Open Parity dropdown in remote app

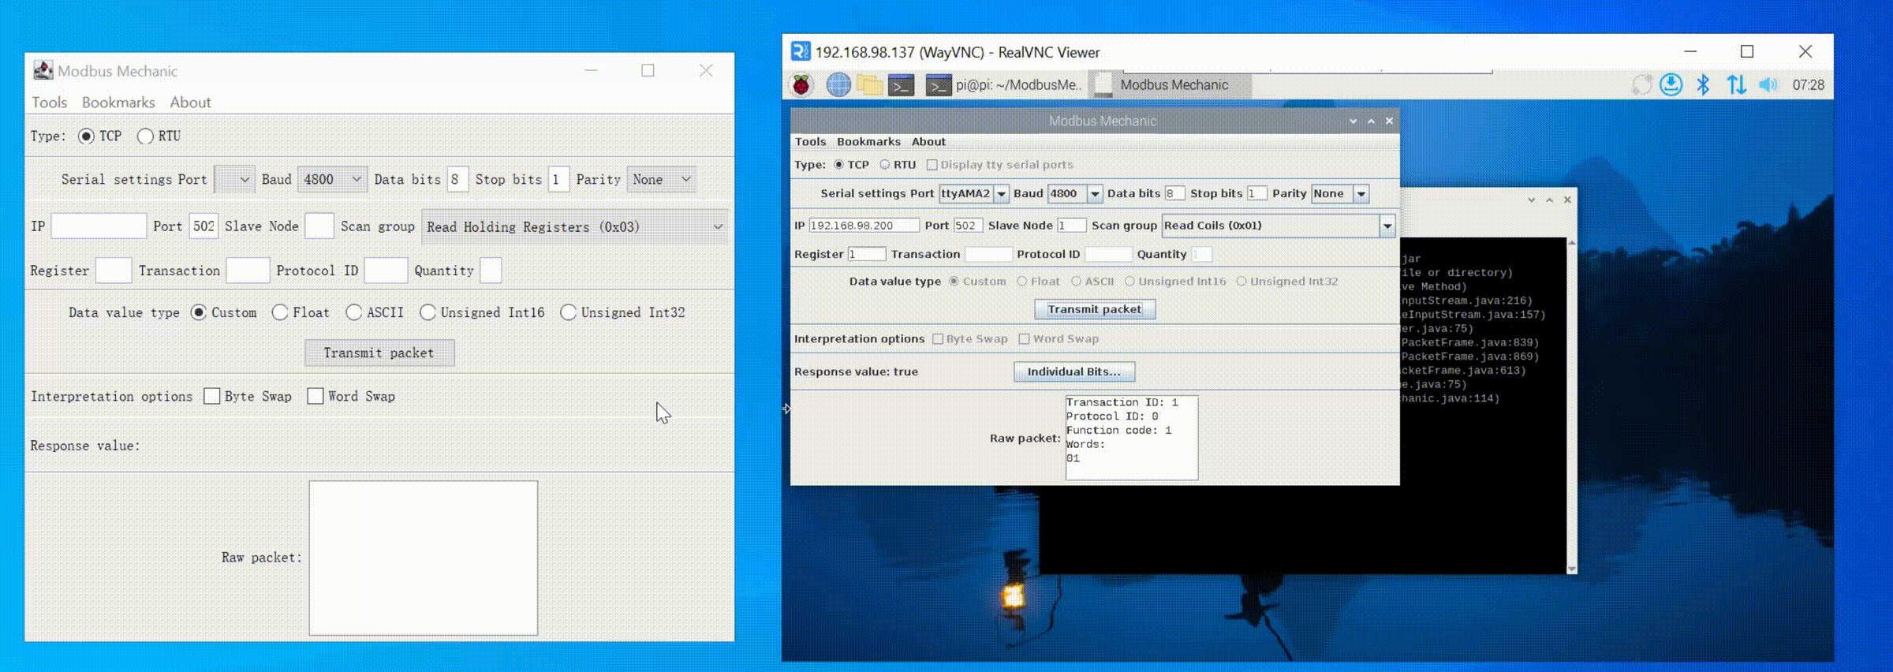coord(1361,193)
